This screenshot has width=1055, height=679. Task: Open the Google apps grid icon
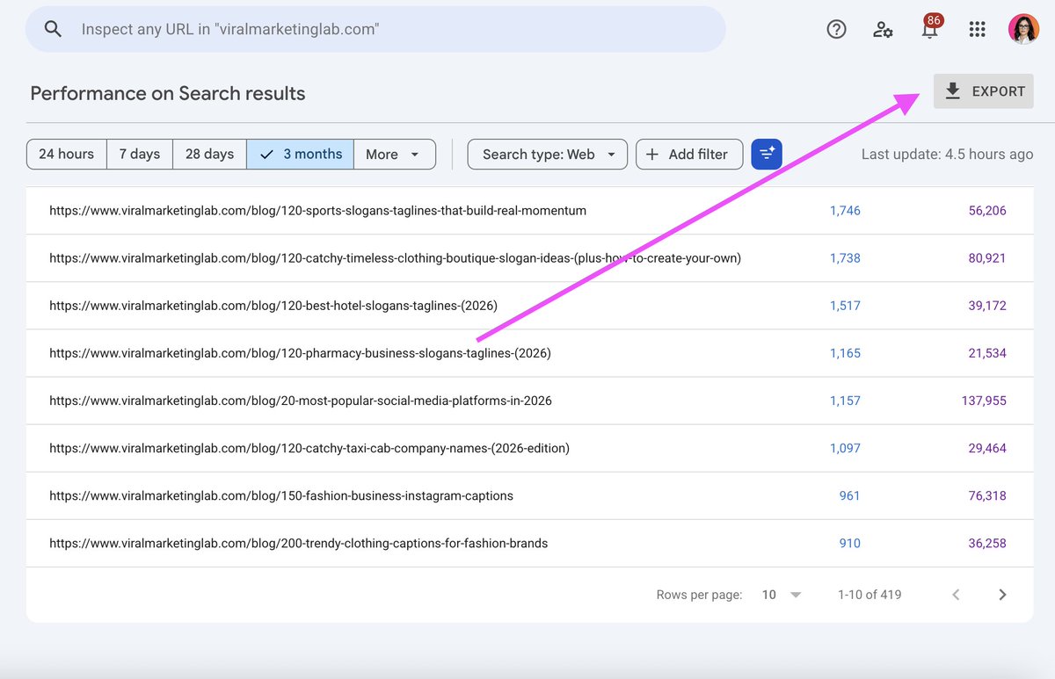977,29
